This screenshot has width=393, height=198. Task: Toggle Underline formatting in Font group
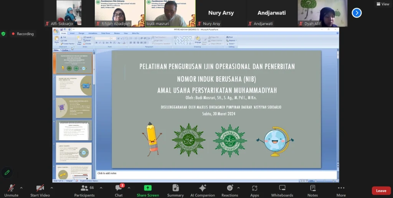104,43
